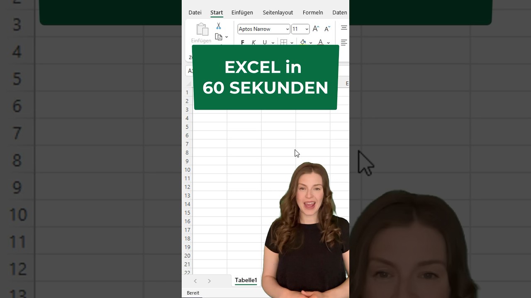
Task: Select row header 12
Action: point(187,187)
